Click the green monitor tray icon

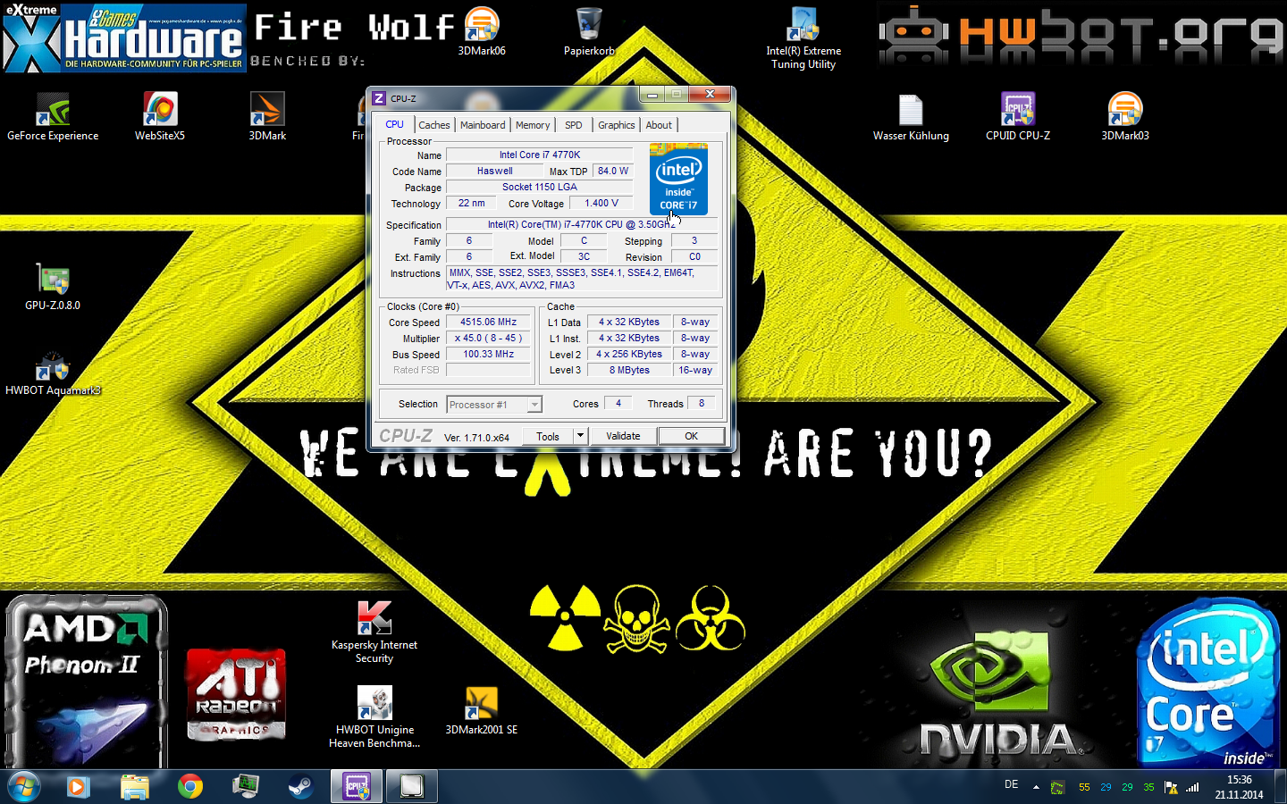(1058, 787)
